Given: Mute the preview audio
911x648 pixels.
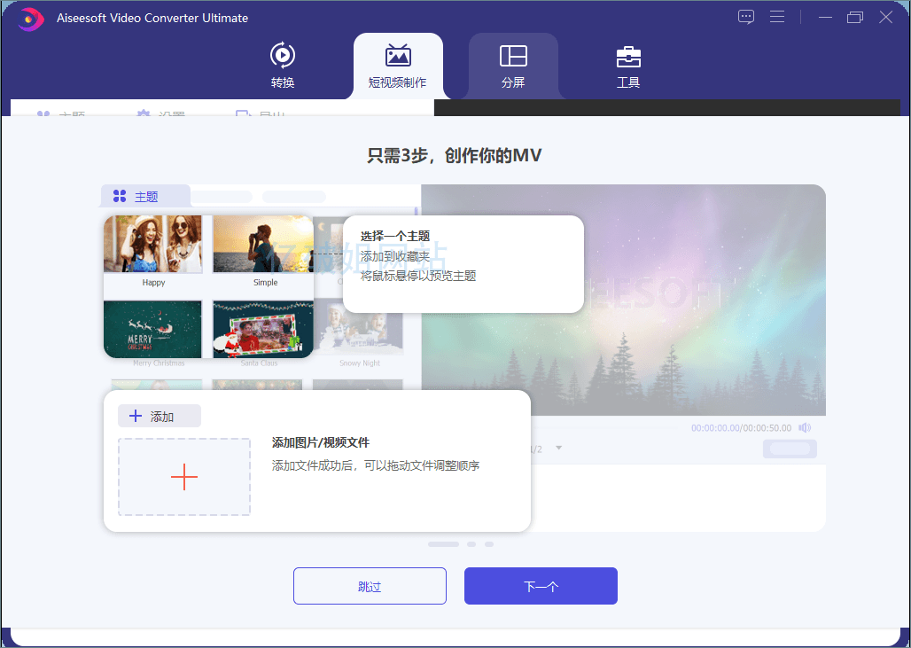Looking at the screenshot, I should pos(804,426).
